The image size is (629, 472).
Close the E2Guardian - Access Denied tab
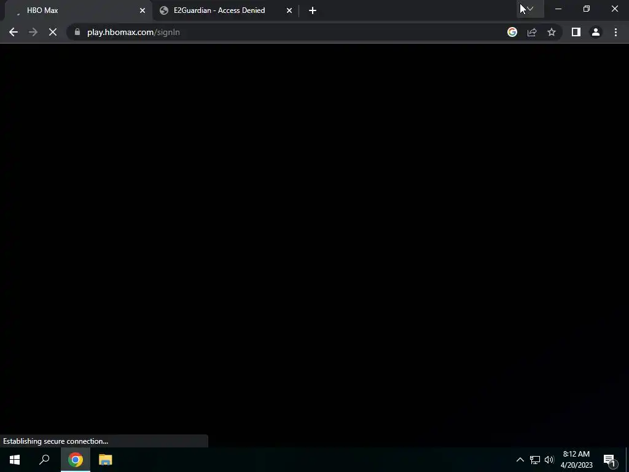click(x=289, y=10)
